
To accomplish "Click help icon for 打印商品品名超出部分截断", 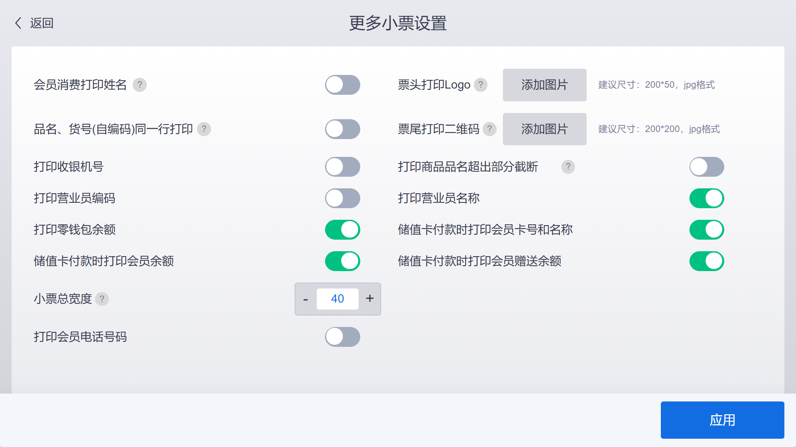I will coord(568,167).
